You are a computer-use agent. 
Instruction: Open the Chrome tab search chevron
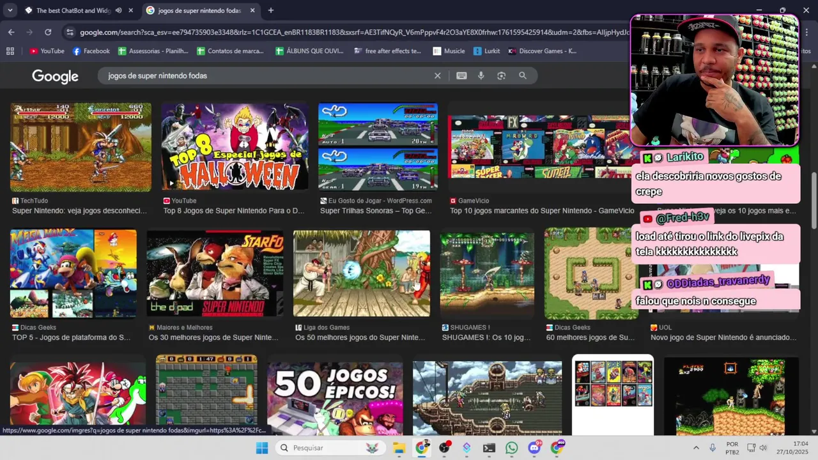10,10
